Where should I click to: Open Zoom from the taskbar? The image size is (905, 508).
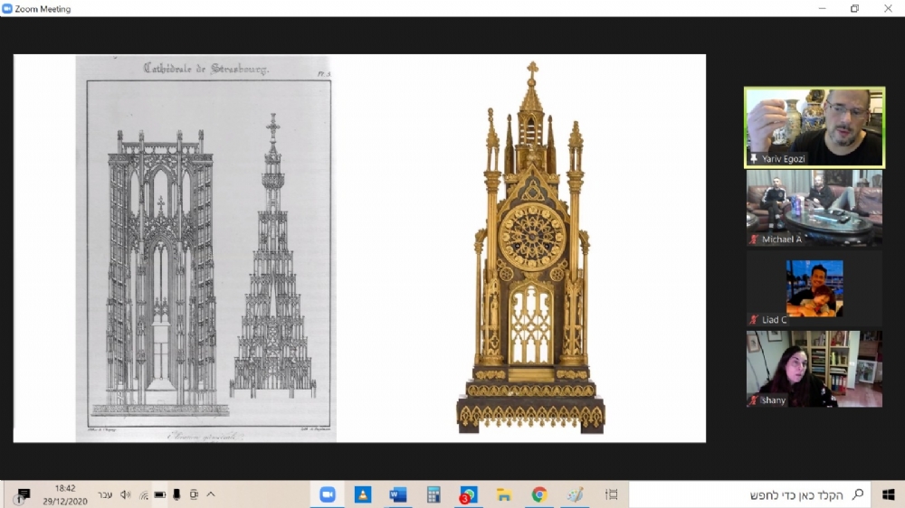click(328, 494)
